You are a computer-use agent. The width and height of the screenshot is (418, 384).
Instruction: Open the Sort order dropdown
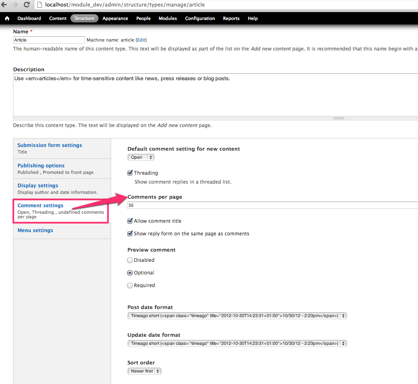(144, 371)
